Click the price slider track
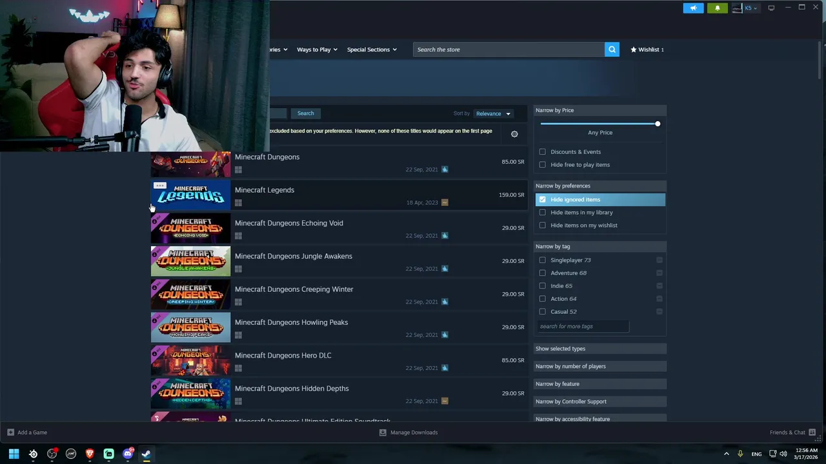826x464 pixels. (x=598, y=124)
